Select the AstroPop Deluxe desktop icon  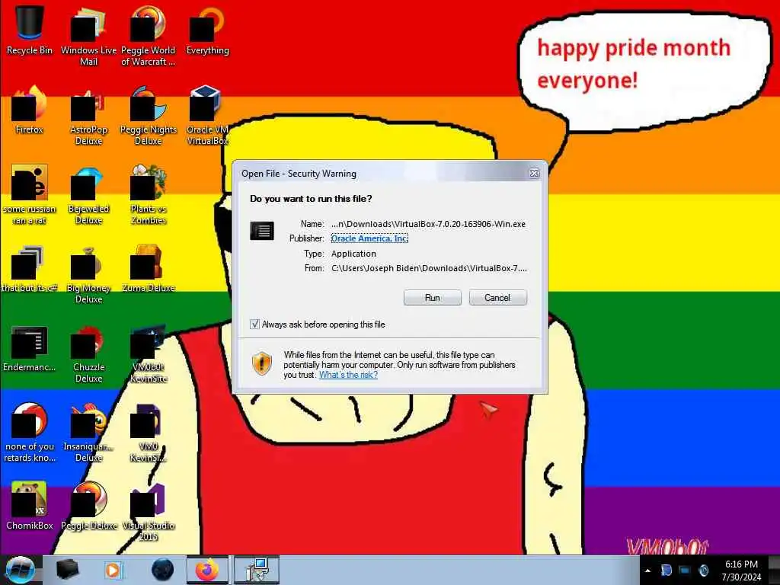click(x=88, y=116)
